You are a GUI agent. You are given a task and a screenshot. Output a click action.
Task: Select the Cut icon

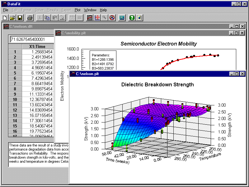coord(40,18)
